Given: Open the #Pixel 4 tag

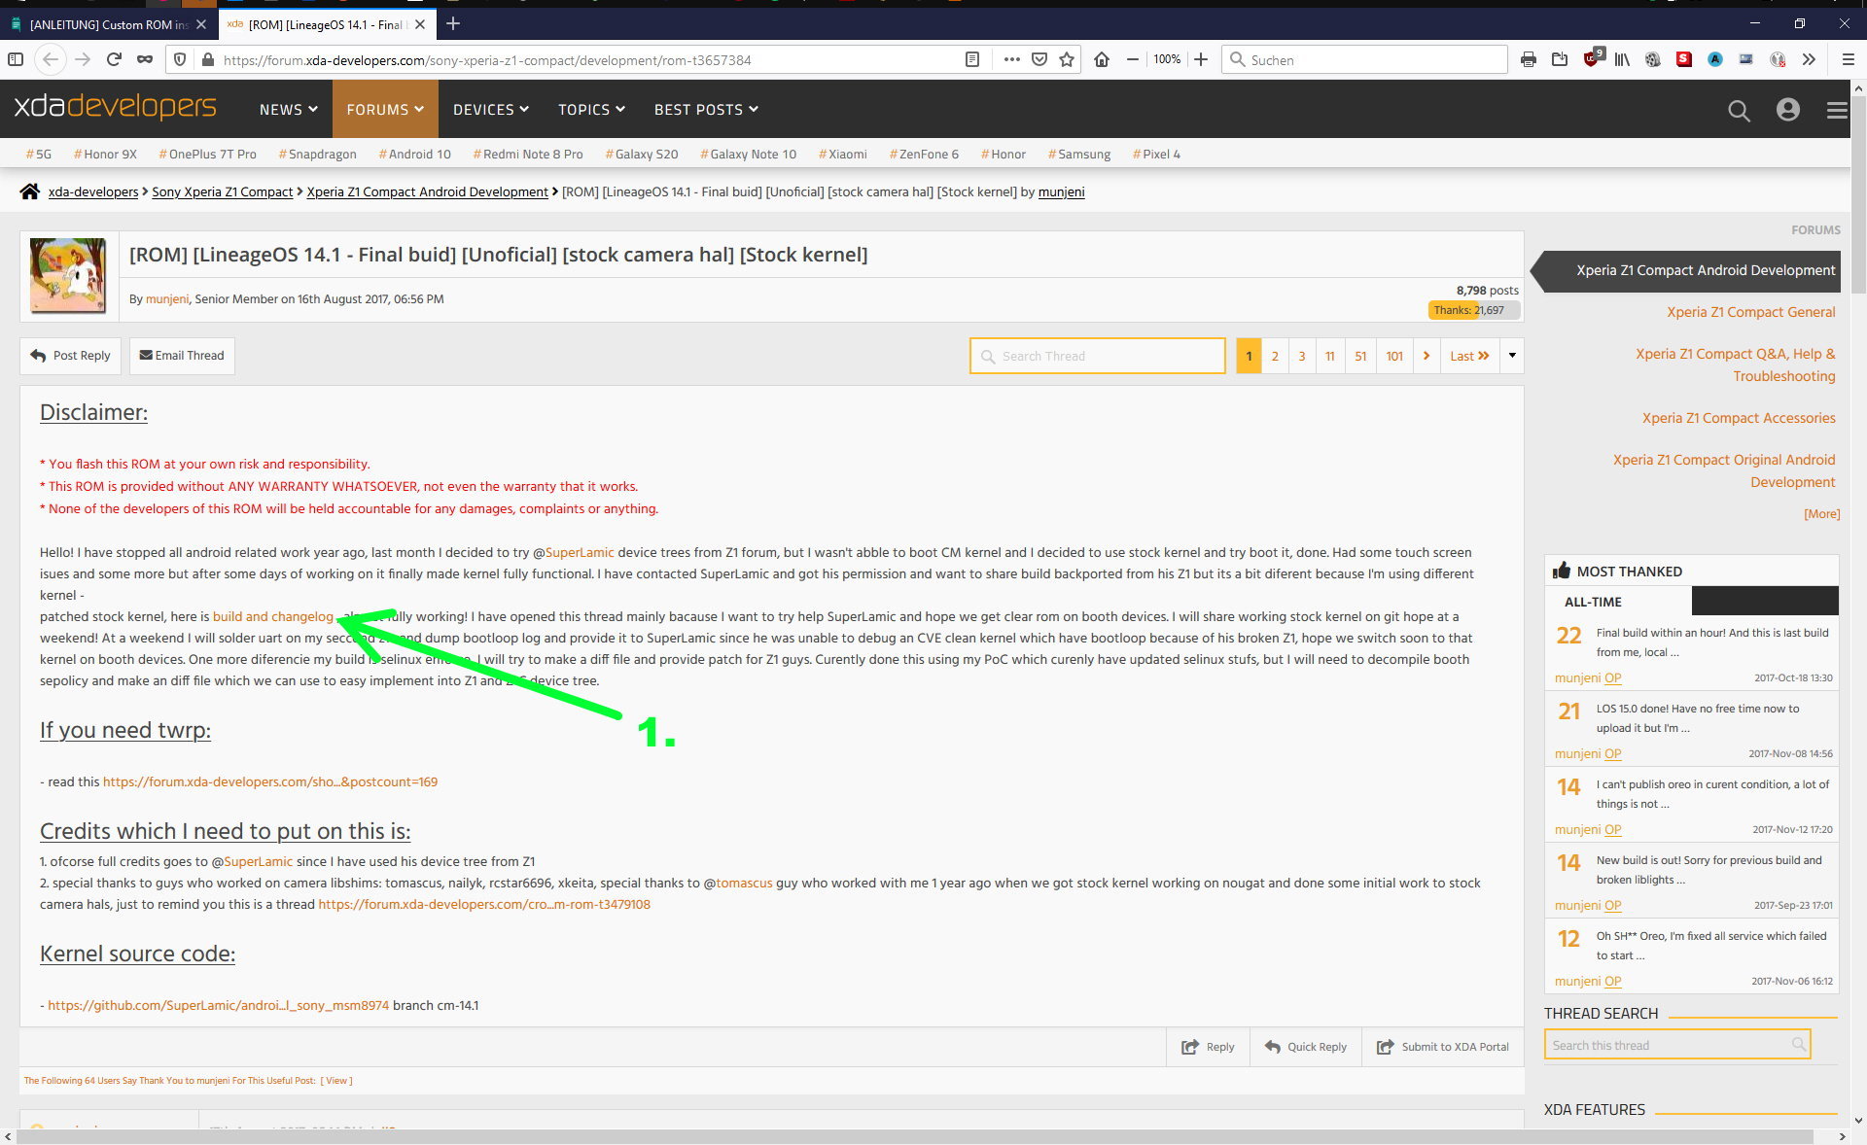Looking at the screenshot, I should [1156, 154].
